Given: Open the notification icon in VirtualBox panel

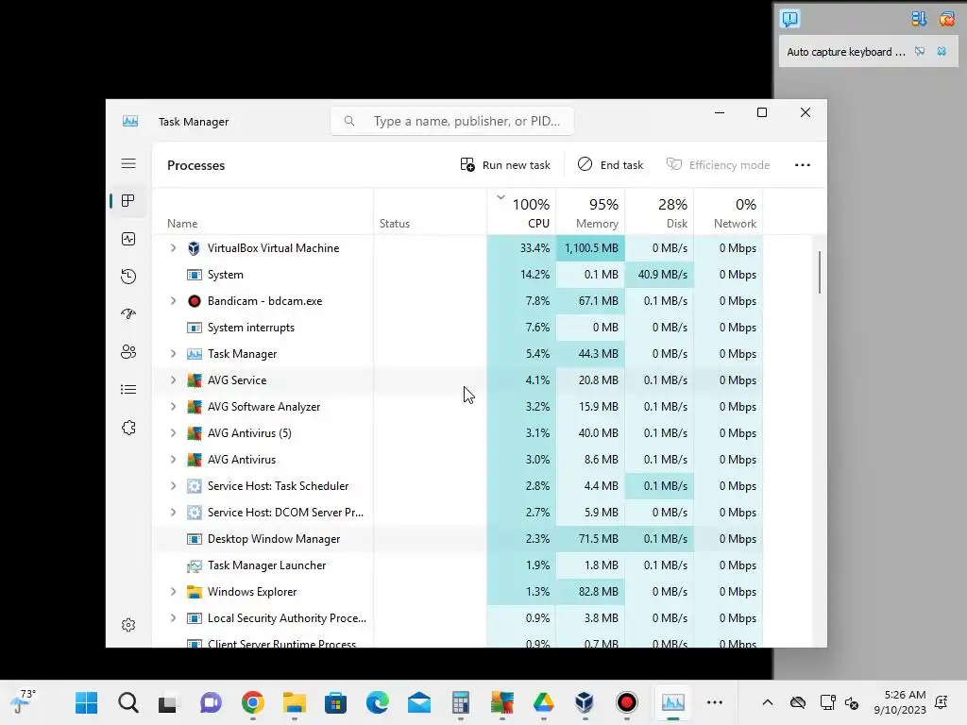Looking at the screenshot, I should (x=789, y=19).
